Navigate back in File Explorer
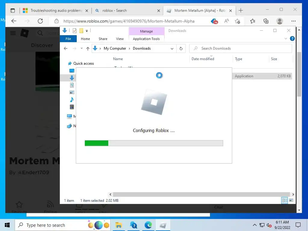 tap(66, 48)
